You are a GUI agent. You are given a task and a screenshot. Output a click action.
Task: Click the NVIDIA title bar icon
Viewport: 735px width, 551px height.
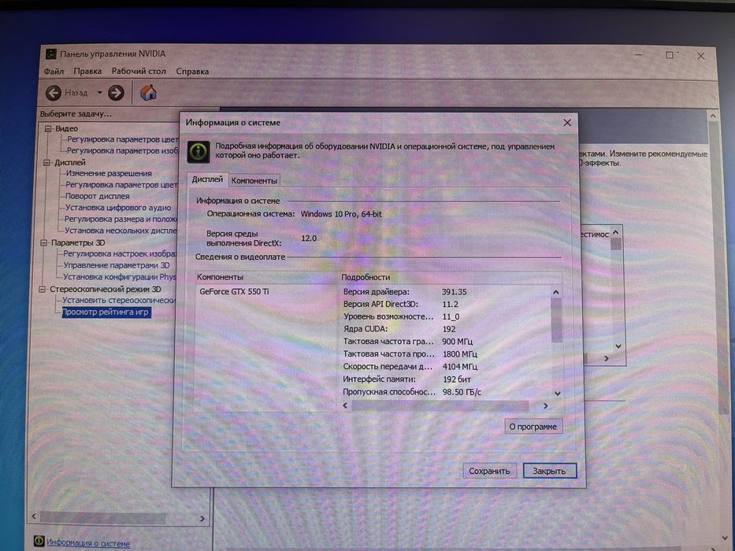point(50,54)
